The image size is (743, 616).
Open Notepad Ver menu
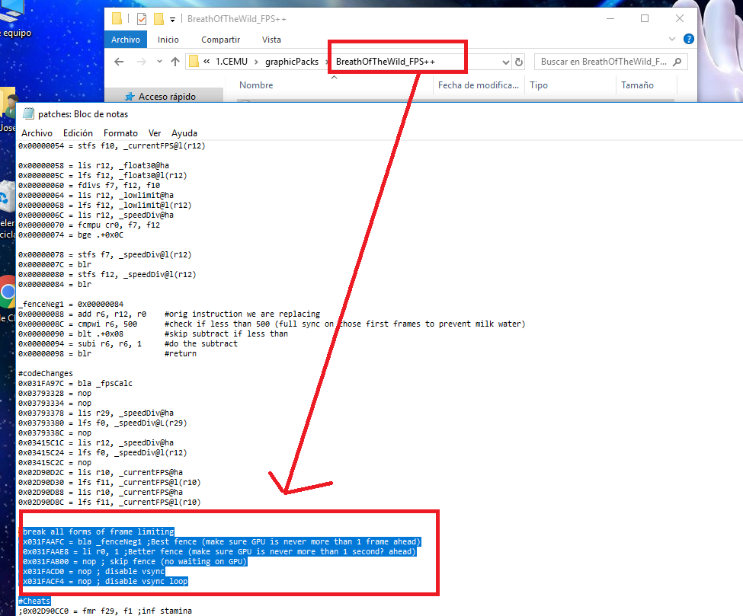155,133
